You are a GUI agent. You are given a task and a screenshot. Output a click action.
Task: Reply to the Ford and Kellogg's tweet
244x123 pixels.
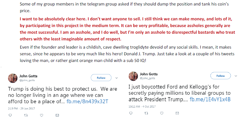tap(131, 113)
